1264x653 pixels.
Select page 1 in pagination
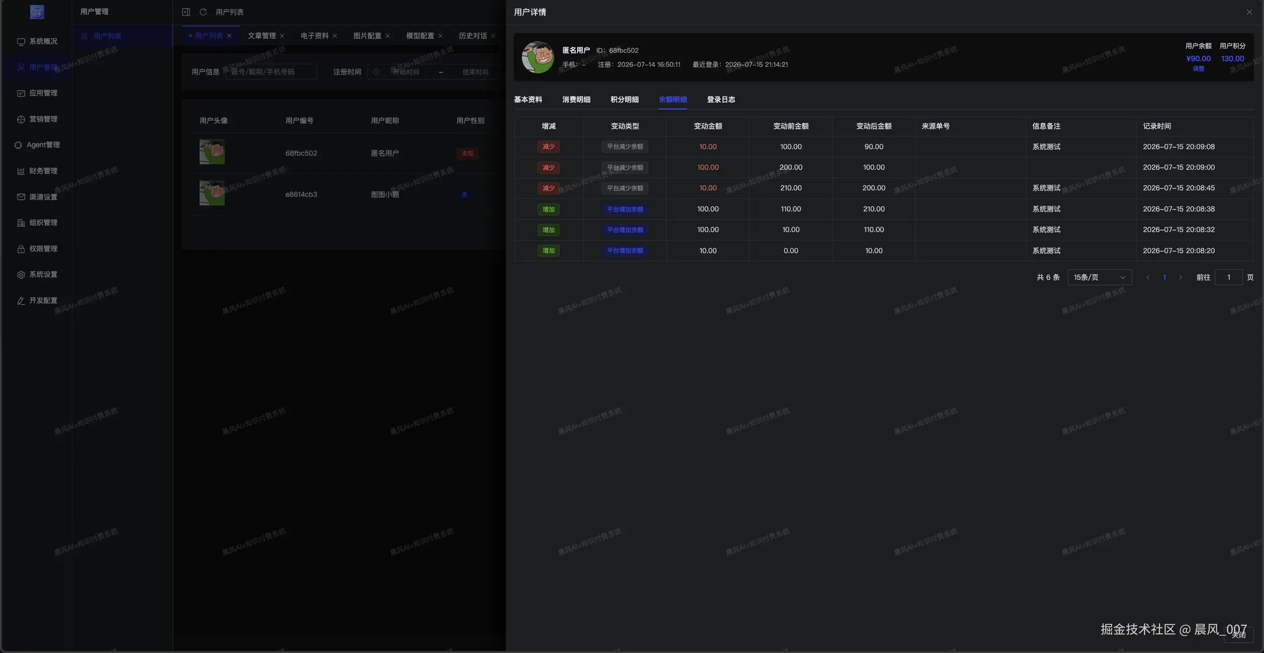(x=1164, y=278)
